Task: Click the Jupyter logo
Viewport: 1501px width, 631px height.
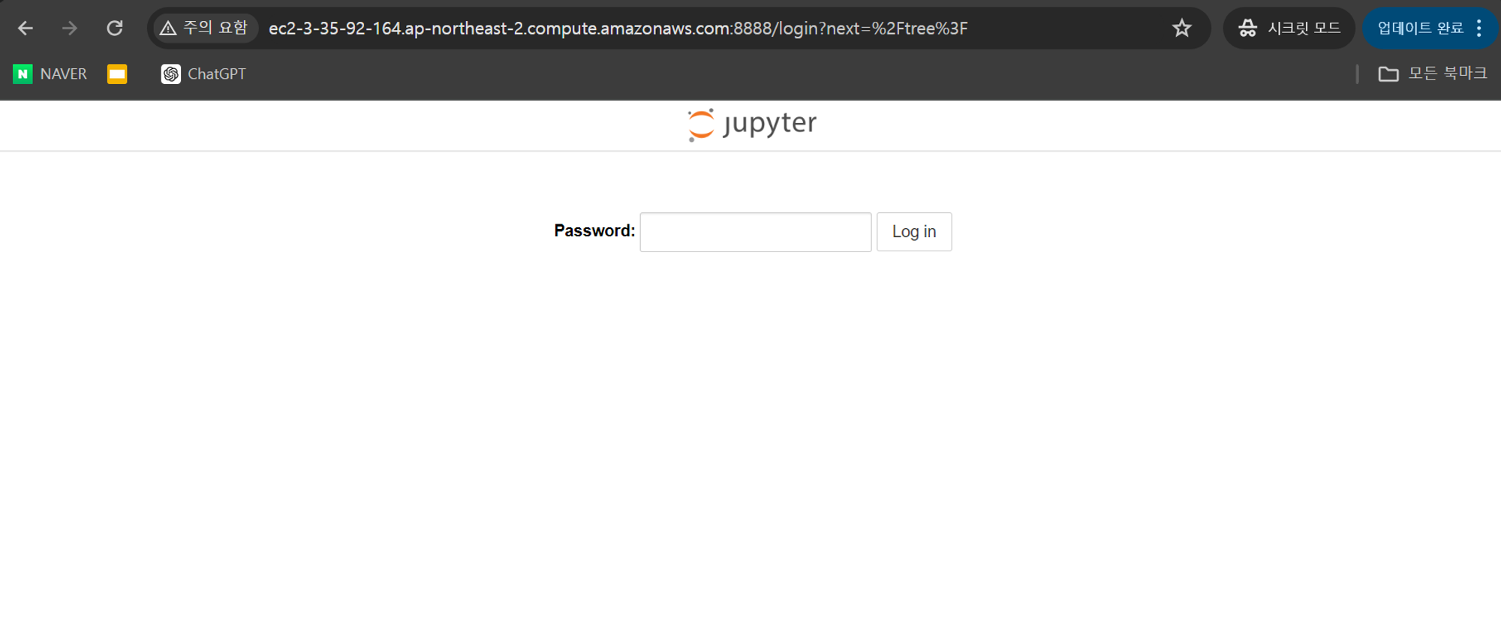Action: (x=752, y=125)
